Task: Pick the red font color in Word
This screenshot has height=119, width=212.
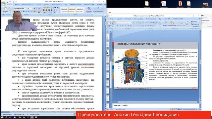Action: (x=39, y=12)
